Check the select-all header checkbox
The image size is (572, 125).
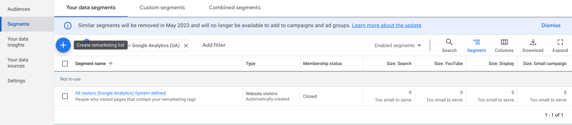[65, 64]
